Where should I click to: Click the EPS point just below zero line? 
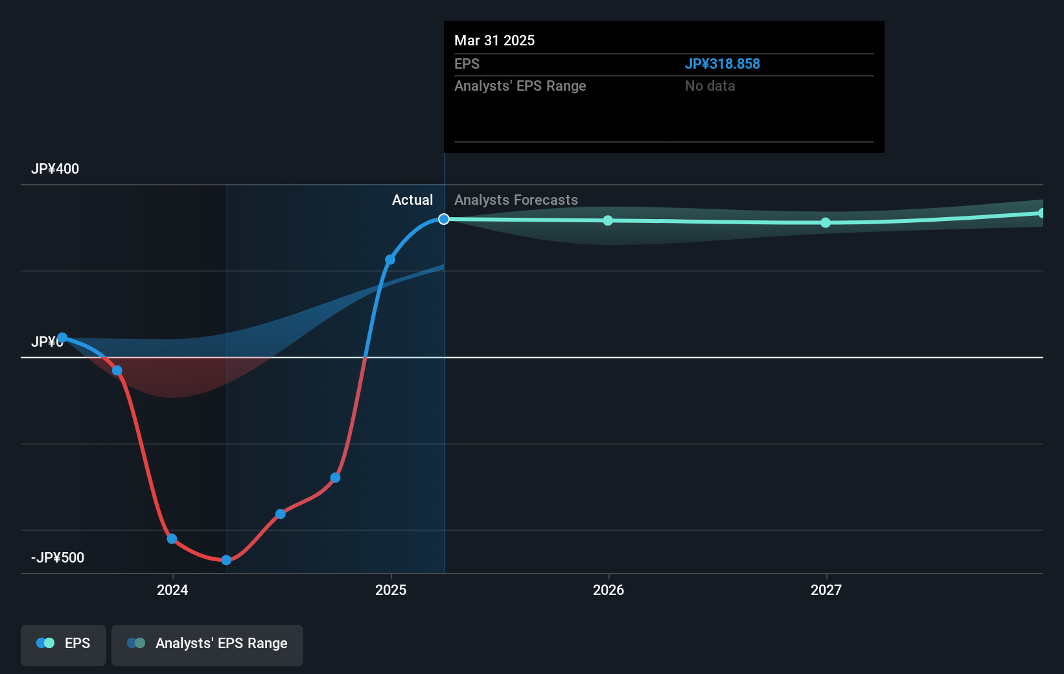[117, 371]
